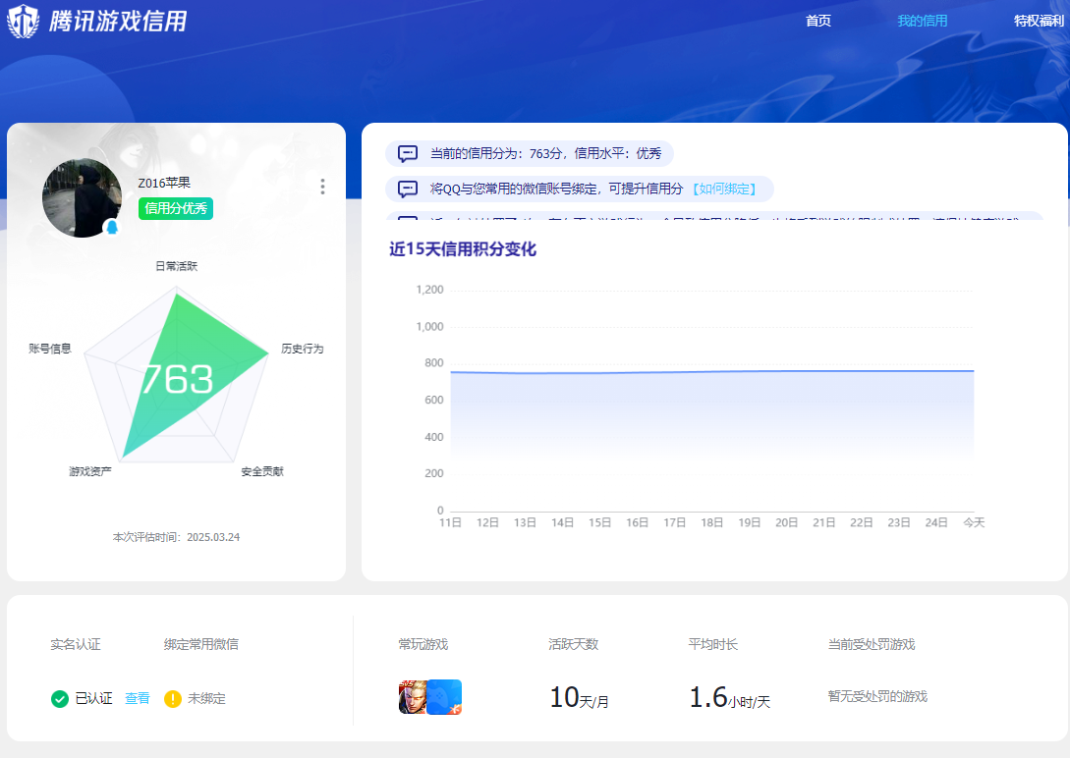Click the 11日 label on chart axis

450,522
